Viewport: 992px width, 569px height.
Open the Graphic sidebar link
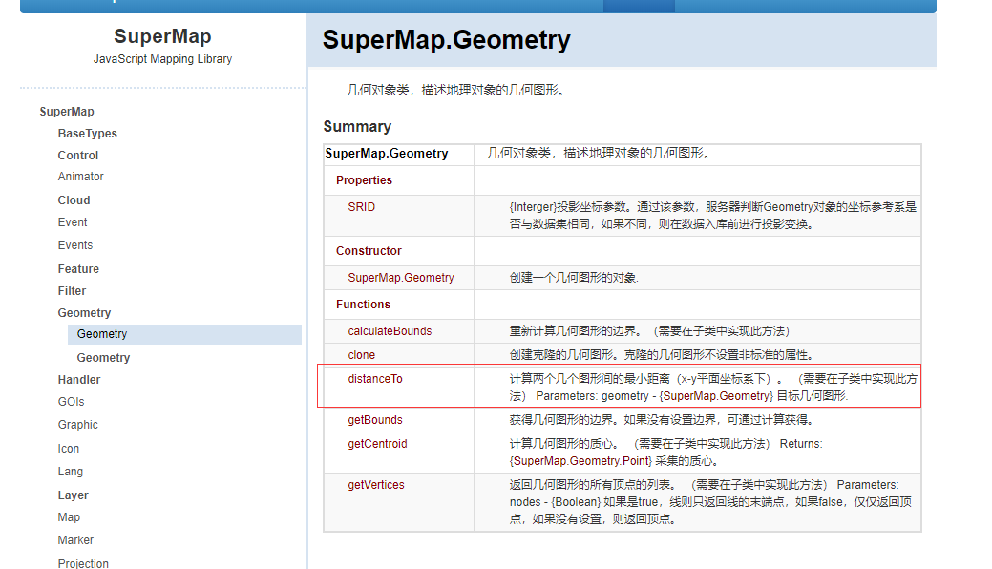(x=78, y=425)
